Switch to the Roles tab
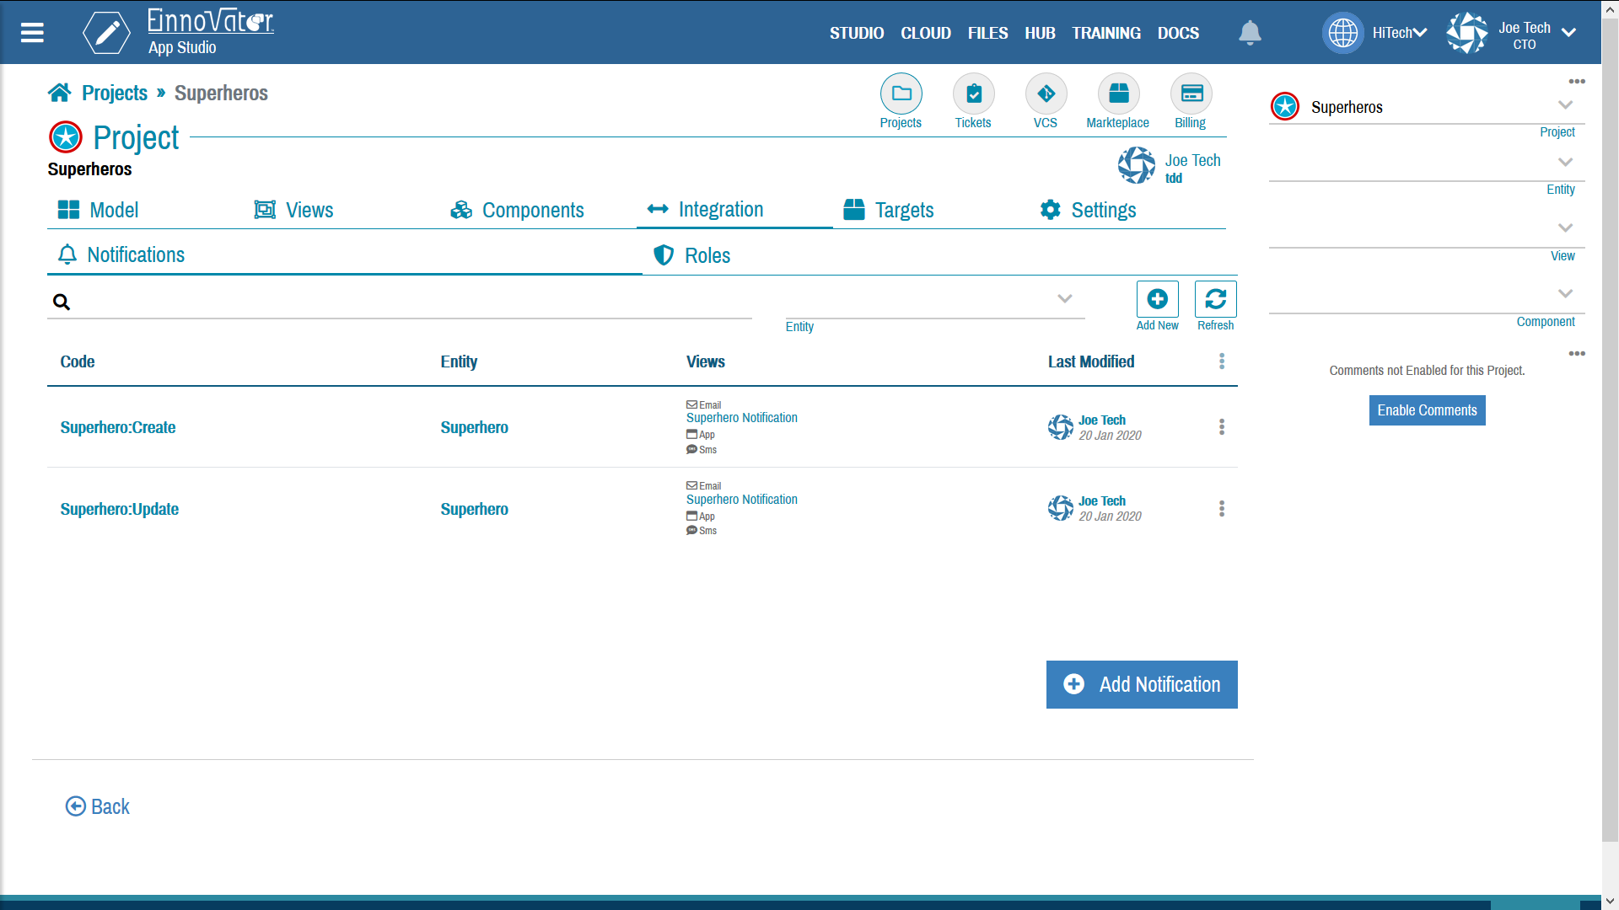 (707, 254)
